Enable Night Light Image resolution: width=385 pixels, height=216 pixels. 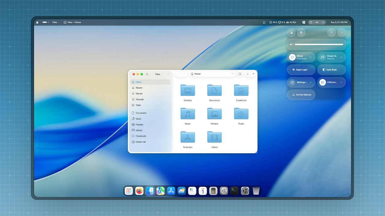click(301, 70)
